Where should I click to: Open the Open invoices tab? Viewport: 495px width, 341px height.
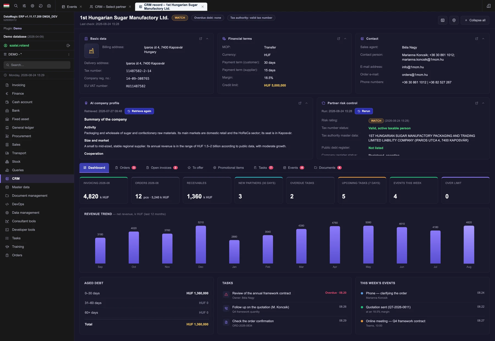162,168
